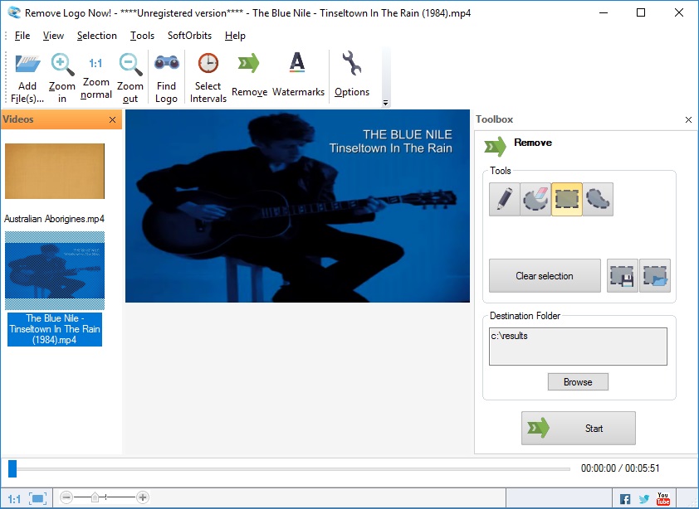
Task: Close the Toolbox panel
Action: (x=688, y=119)
